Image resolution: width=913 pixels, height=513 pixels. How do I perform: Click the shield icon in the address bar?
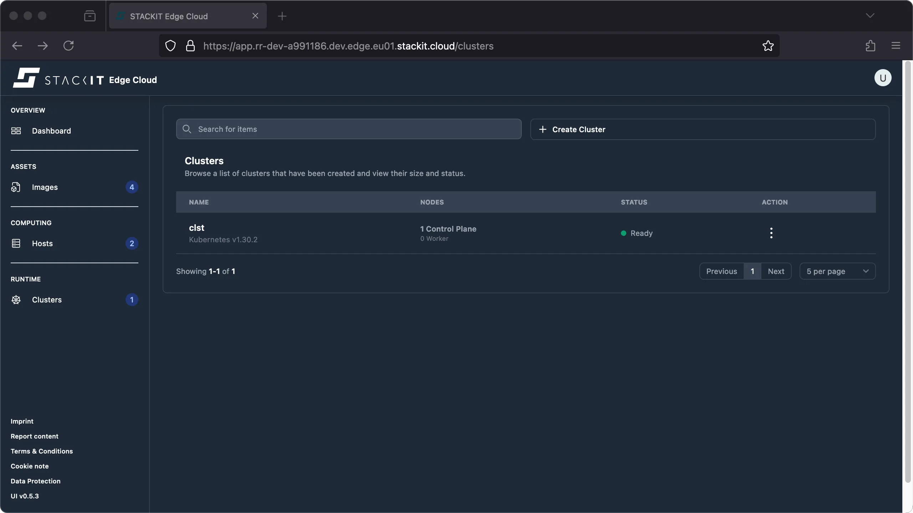[170, 46]
